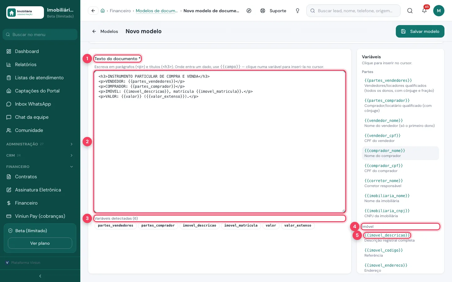The height and width of the screenshot is (282, 452).
Task: Focus the Buscar no menu field
Action: tap(40, 34)
